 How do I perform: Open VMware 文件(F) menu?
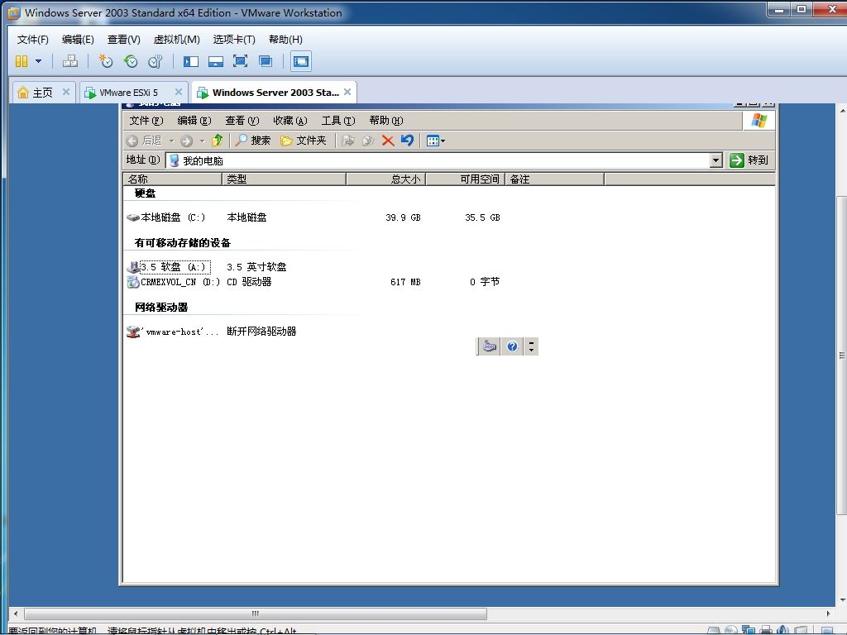point(32,40)
